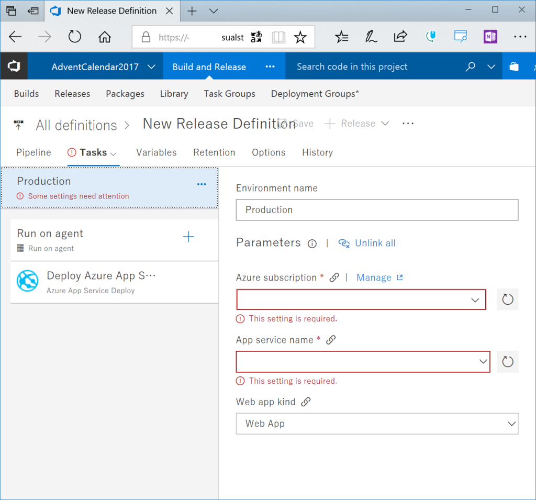Expand the Tasks tab chevron
Screen dimensions: 536x500
point(114,154)
